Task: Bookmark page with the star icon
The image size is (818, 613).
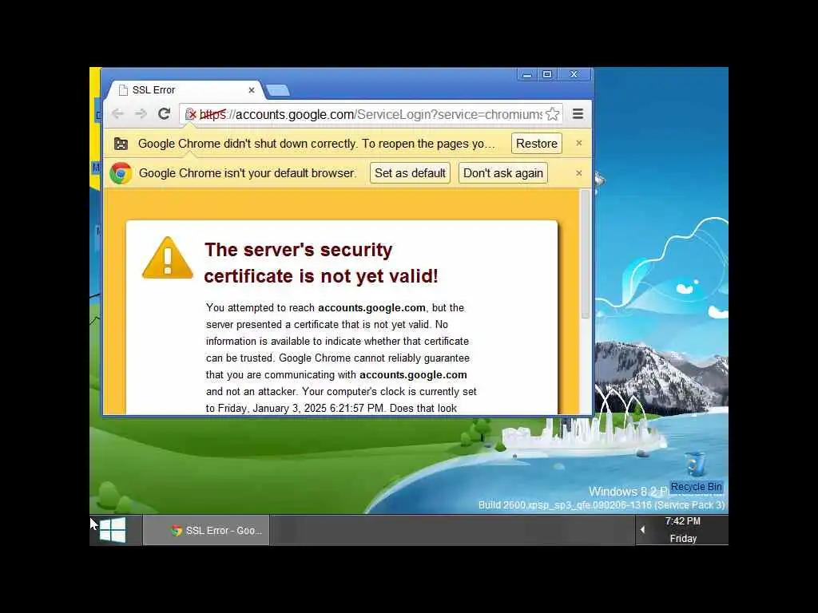Action: click(x=553, y=114)
